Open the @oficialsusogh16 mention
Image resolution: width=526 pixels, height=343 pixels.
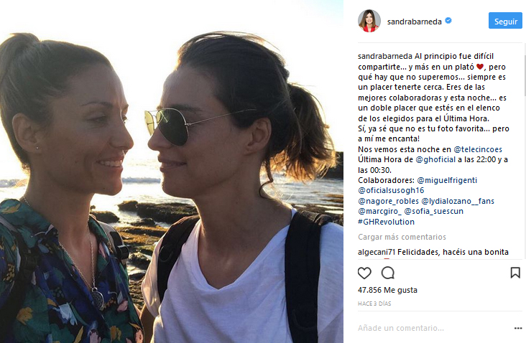point(391,191)
